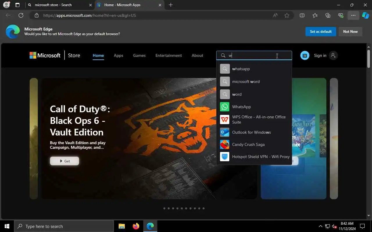This screenshot has width=372, height=232.
Task: Open the Apps section
Action: [118, 55]
